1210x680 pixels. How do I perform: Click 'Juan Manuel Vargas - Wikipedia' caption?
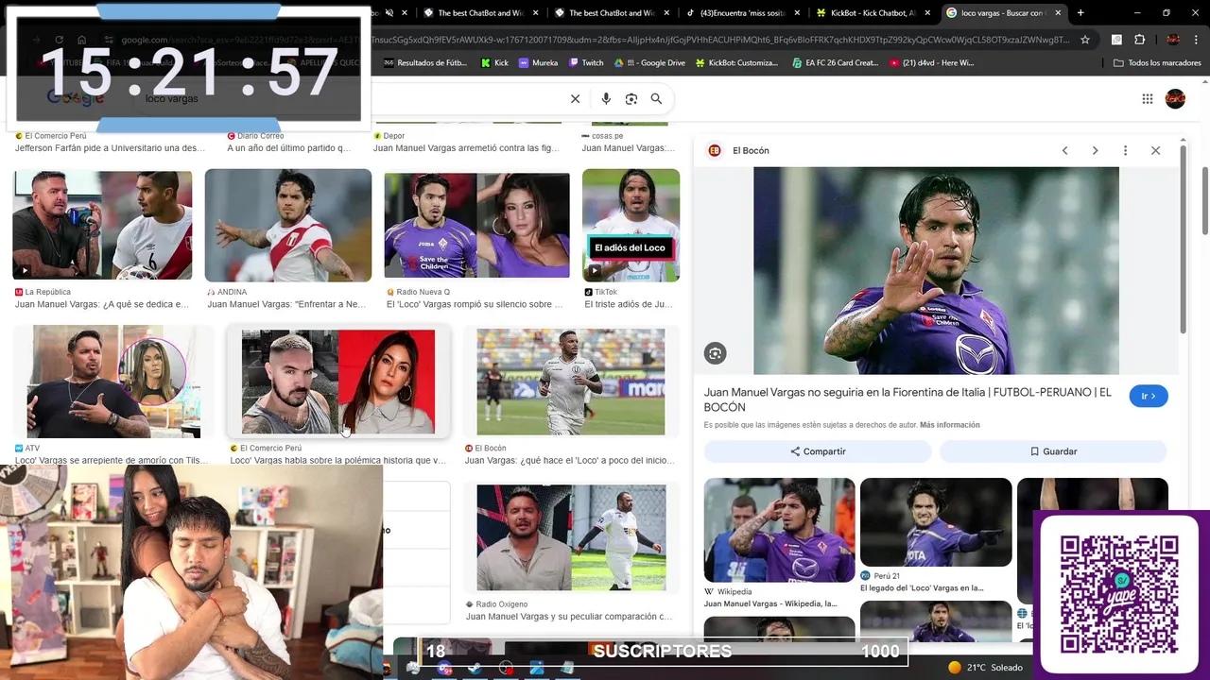770,603
